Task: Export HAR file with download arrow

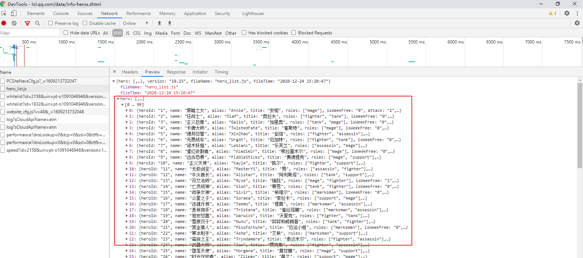Action: [x=170, y=23]
